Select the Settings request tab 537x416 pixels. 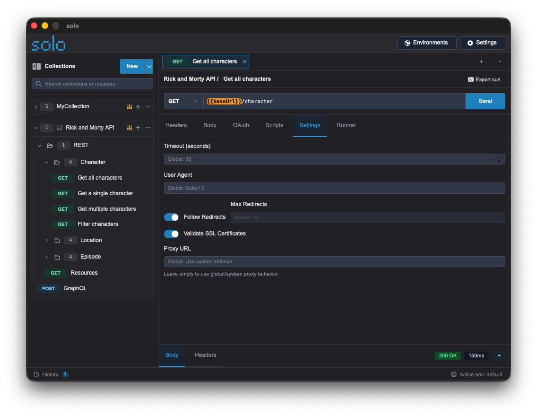(x=310, y=125)
